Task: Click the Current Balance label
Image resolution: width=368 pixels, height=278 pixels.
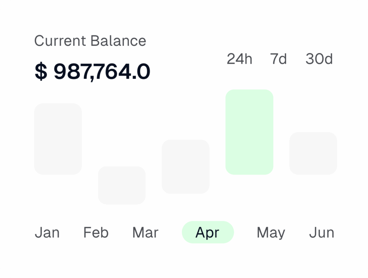Action: coord(90,41)
